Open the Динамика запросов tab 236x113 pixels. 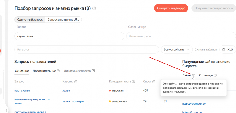(77, 71)
